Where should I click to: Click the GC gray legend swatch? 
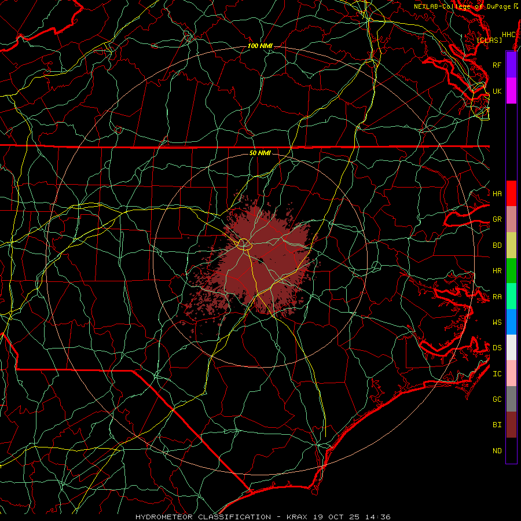pos(511,399)
